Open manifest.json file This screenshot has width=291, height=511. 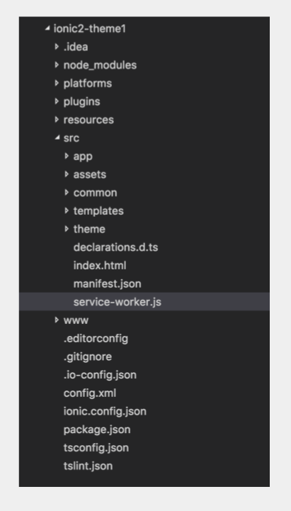108,284
